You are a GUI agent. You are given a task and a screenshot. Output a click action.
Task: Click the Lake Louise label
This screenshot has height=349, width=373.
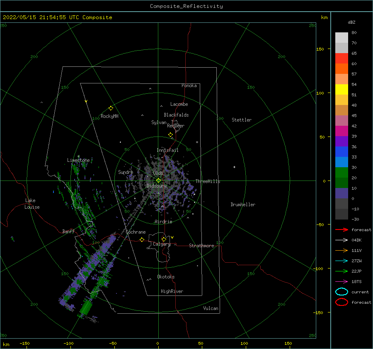[32, 204]
